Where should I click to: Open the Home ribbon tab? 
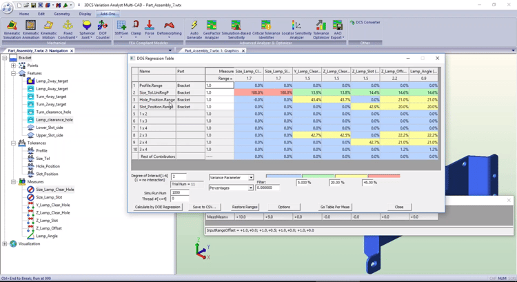[x=24, y=14]
